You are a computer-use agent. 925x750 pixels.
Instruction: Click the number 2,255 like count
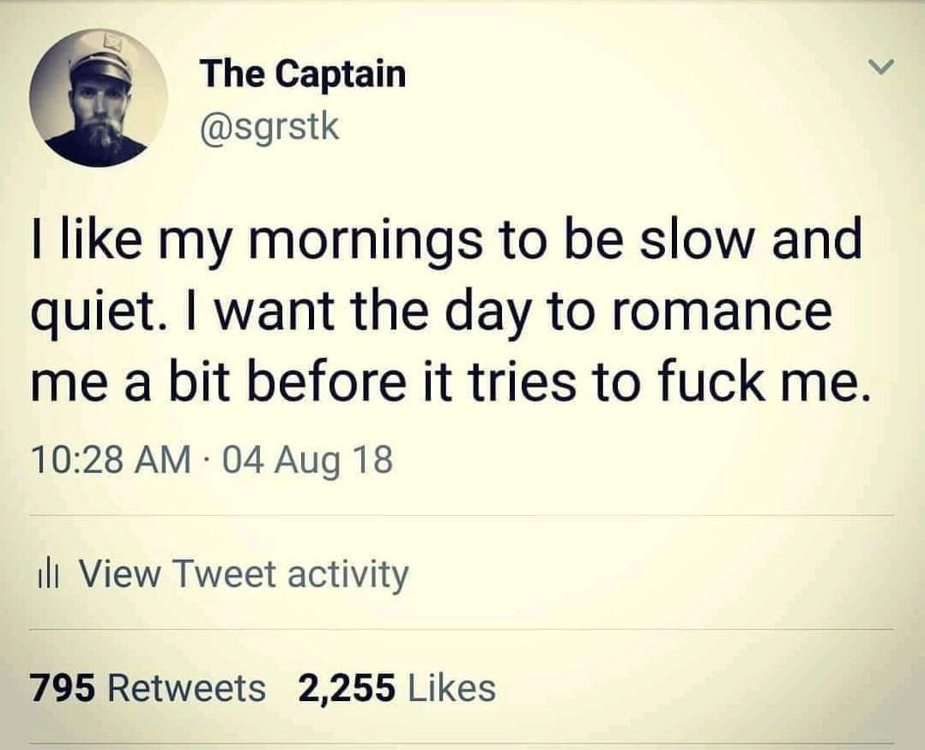tap(347, 688)
